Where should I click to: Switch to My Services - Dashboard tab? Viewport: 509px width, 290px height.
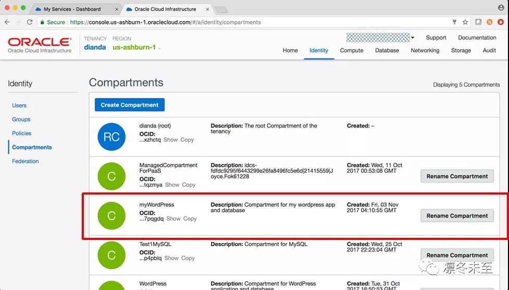click(x=72, y=9)
